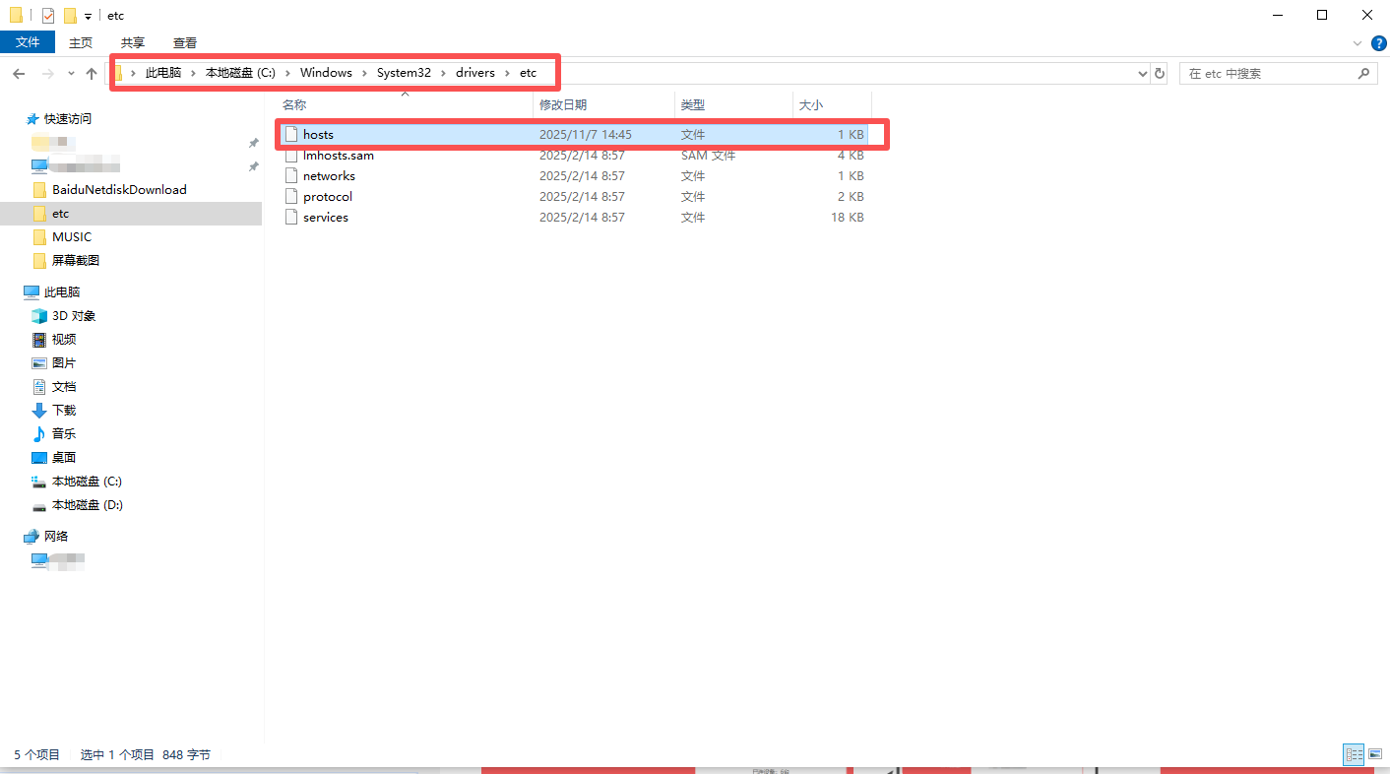Open the Customize Quick Access Toolbar dropdown arrow
The width and height of the screenshot is (1390, 774).
tap(88, 17)
